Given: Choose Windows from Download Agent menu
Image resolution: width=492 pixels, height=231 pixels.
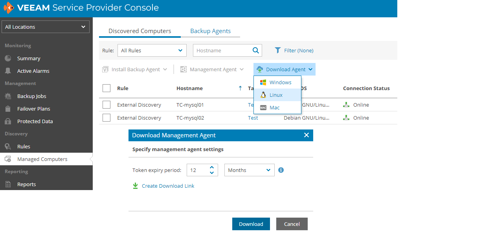Looking at the screenshot, I should 277,82.
